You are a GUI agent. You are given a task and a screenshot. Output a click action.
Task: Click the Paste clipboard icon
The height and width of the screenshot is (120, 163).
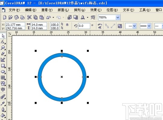click(x=41, y=17)
